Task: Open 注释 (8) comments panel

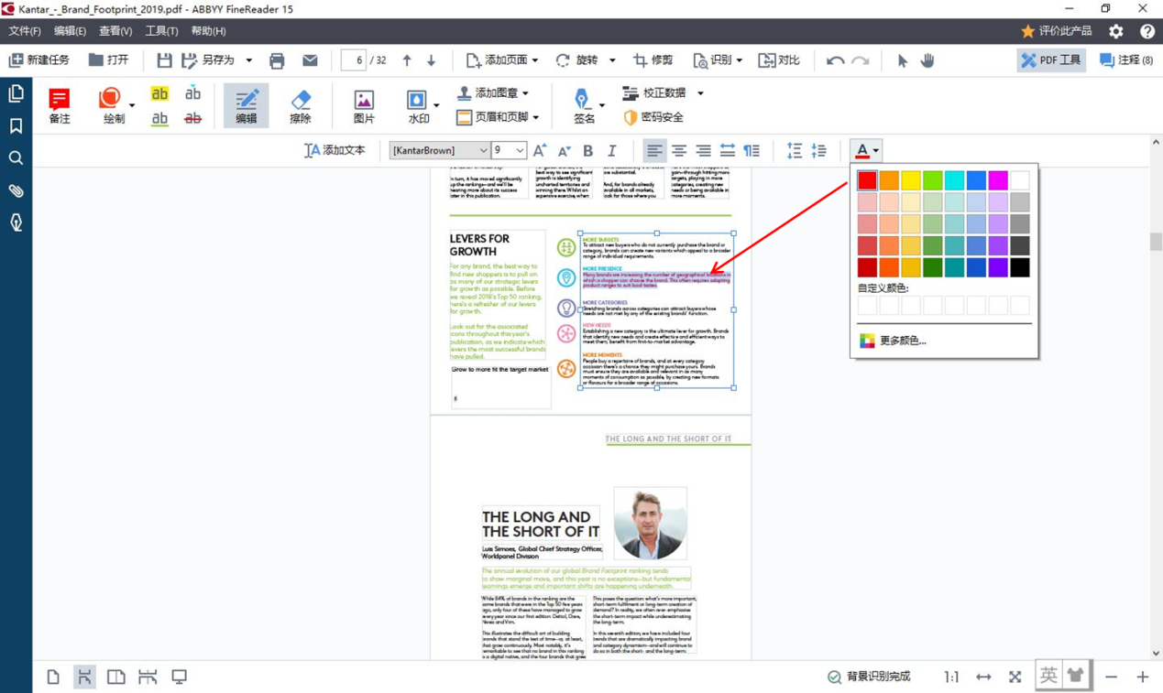Action: pyautogui.click(x=1126, y=60)
